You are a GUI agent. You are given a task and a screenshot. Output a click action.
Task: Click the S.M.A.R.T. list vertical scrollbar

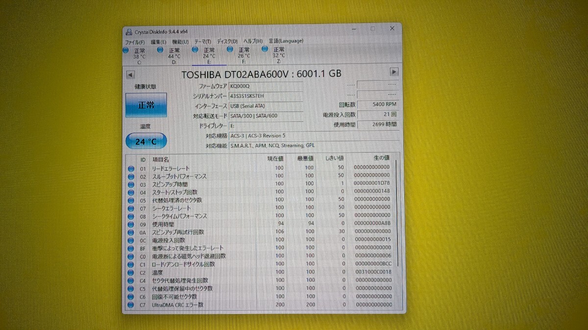coord(397,213)
